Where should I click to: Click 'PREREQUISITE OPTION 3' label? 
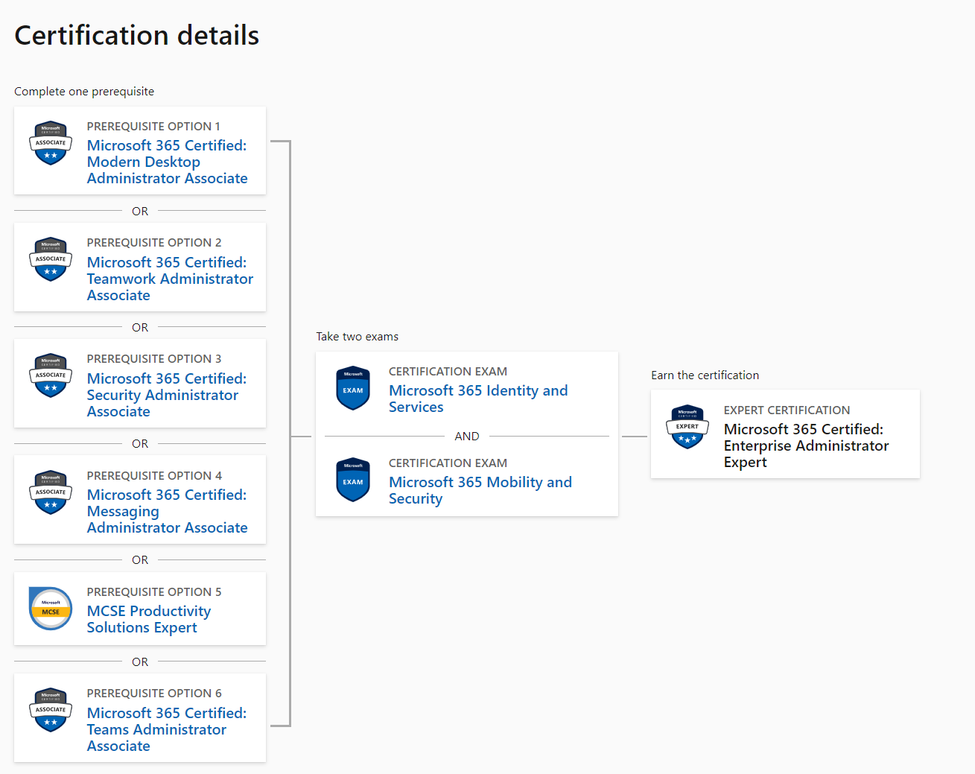[x=154, y=358]
